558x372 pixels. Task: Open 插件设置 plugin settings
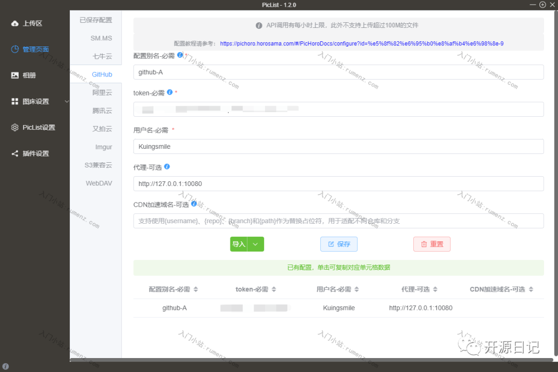click(36, 153)
